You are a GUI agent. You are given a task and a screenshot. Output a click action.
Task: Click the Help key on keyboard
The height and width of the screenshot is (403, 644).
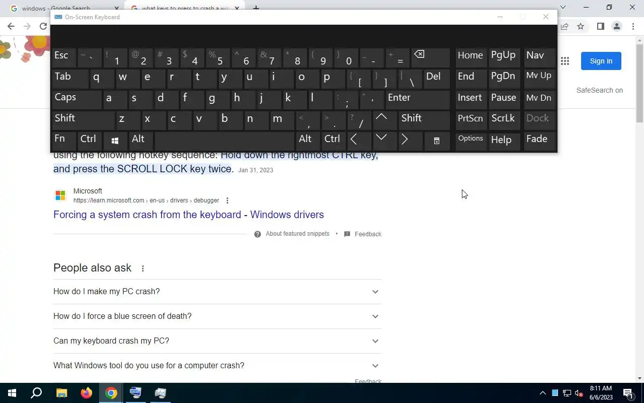coord(505,141)
